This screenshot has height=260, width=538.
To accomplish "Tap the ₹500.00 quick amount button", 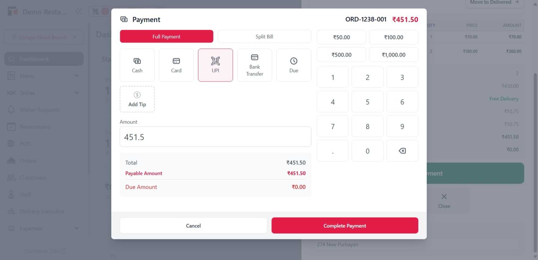I will tap(341, 55).
